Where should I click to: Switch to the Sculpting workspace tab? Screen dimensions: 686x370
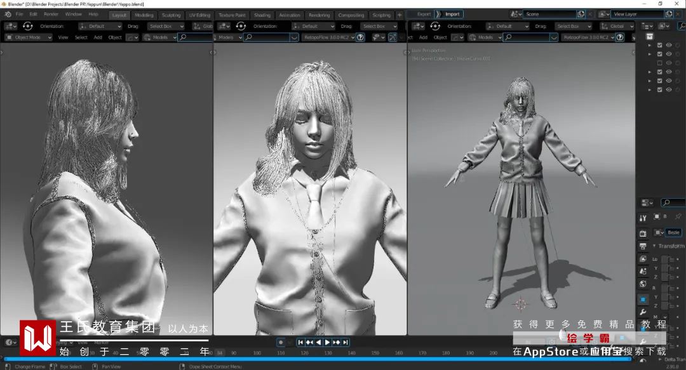point(171,15)
